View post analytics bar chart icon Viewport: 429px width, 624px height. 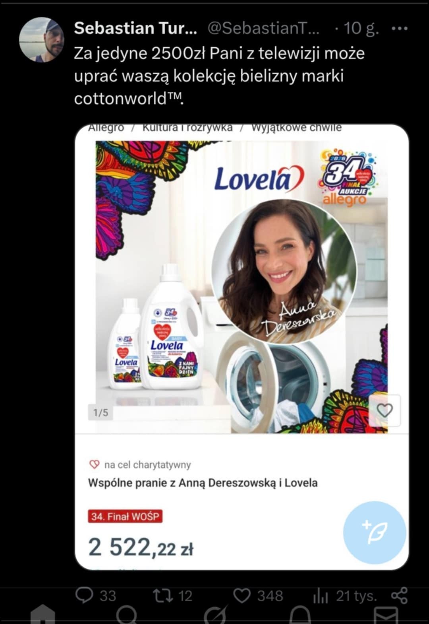321,596
